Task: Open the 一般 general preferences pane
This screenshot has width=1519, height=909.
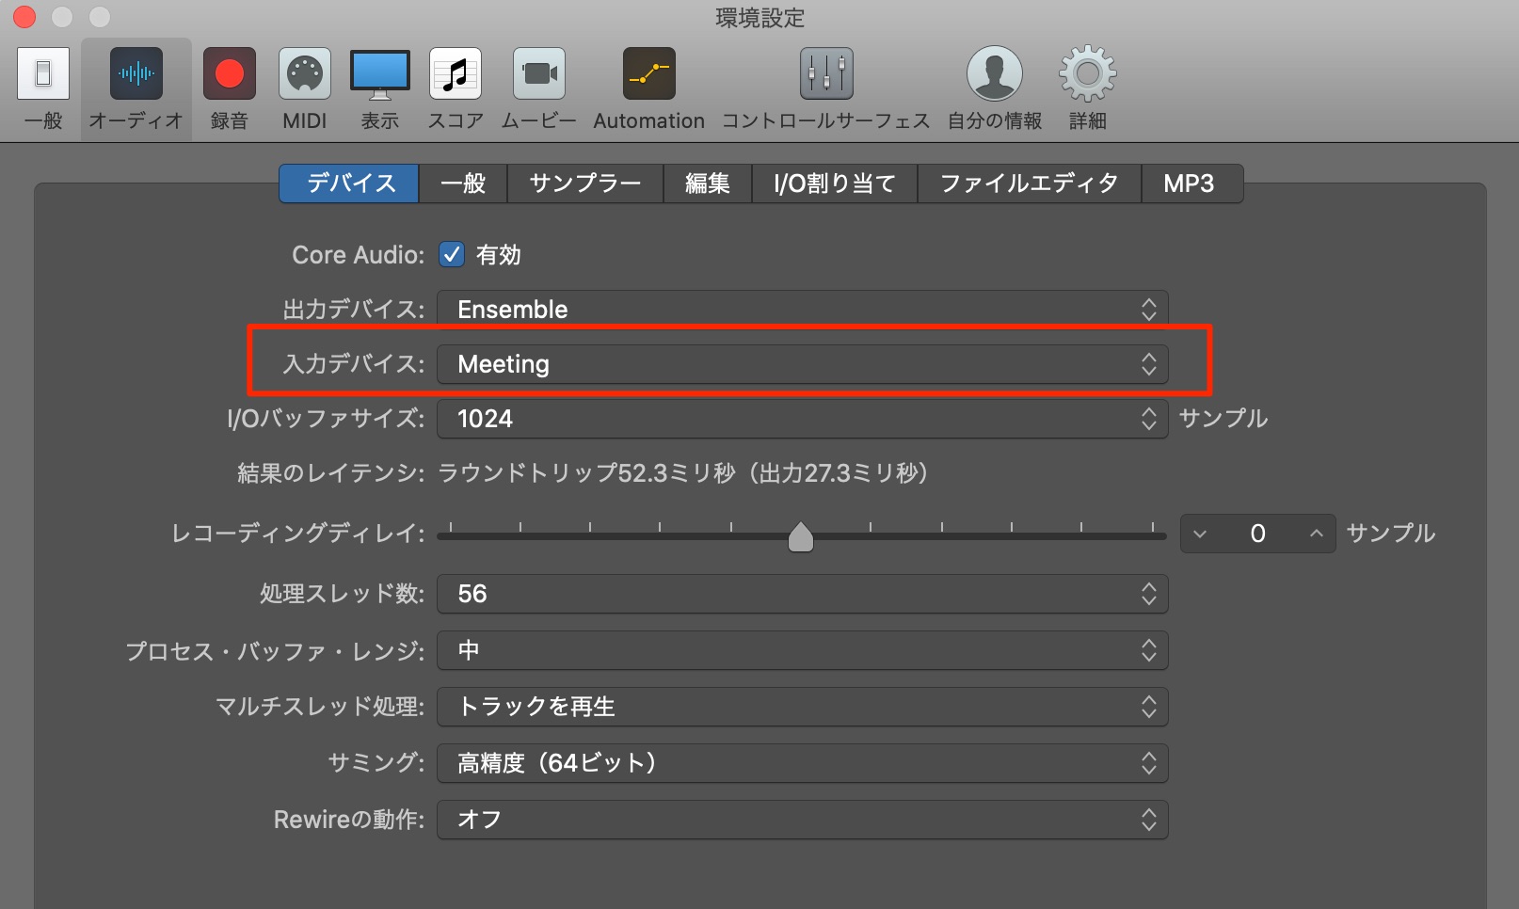Action: [x=43, y=89]
